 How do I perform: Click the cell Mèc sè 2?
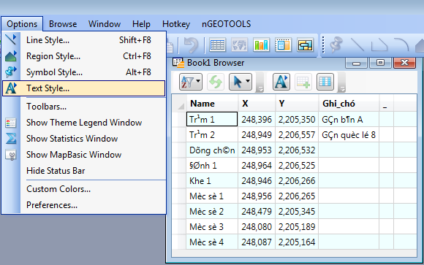pyautogui.click(x=212, y=212)
